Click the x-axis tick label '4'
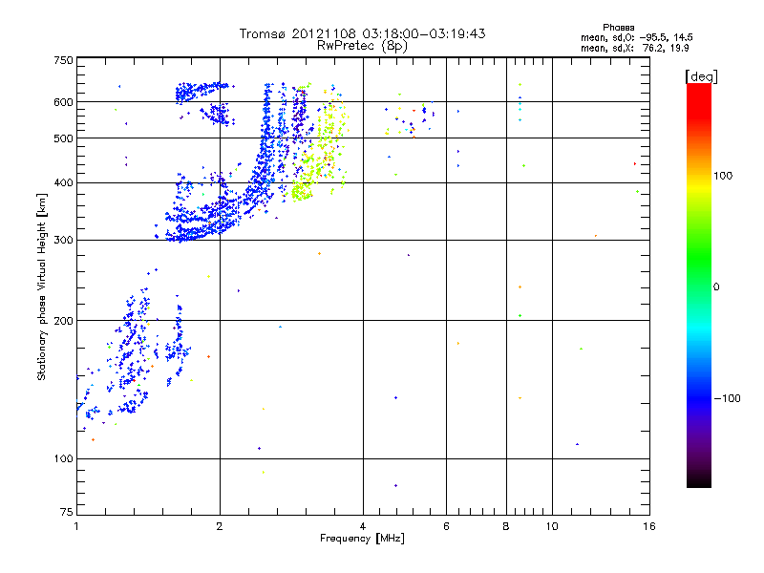 (363, 526)
